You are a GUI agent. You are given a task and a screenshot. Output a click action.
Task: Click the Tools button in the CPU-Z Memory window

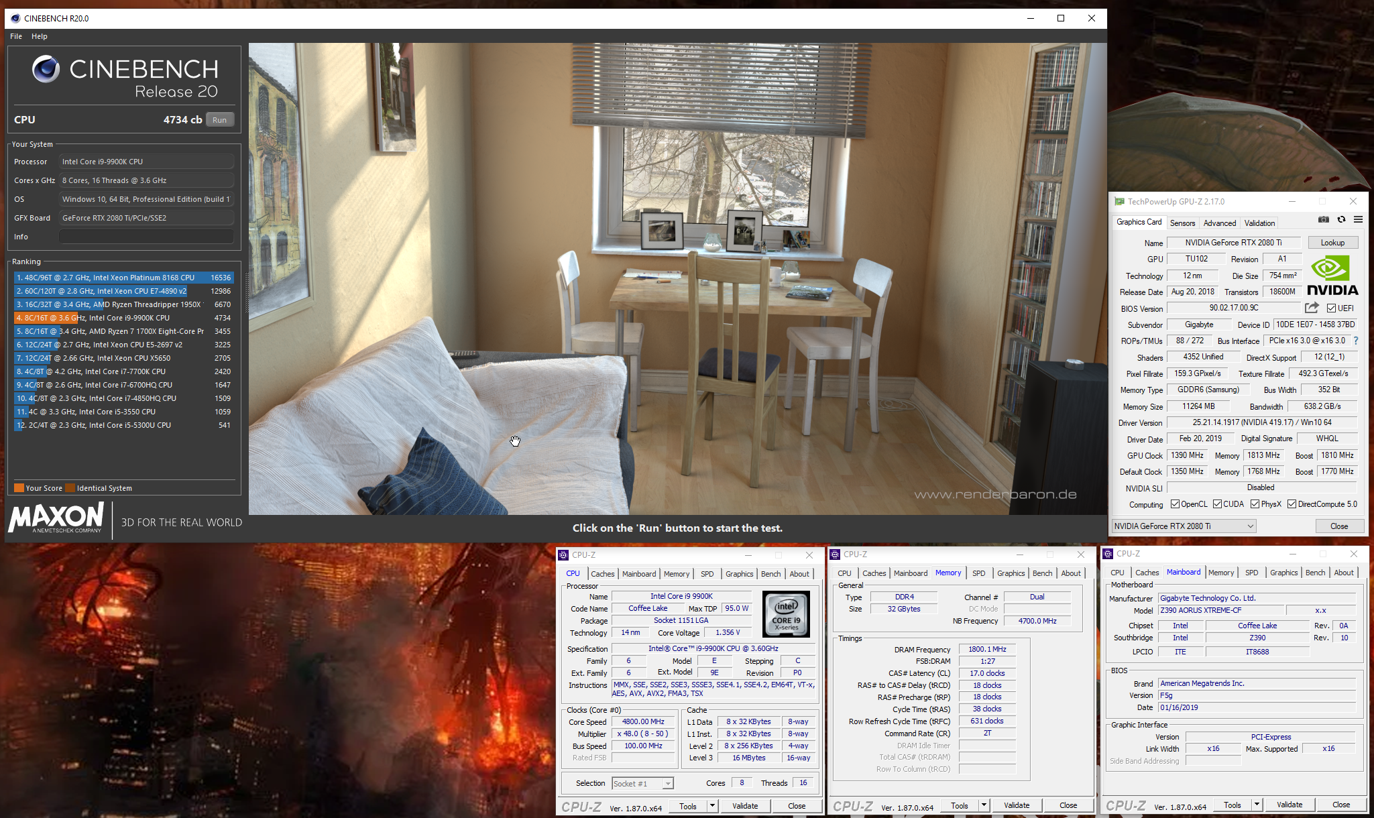click(x=959, y=805)
